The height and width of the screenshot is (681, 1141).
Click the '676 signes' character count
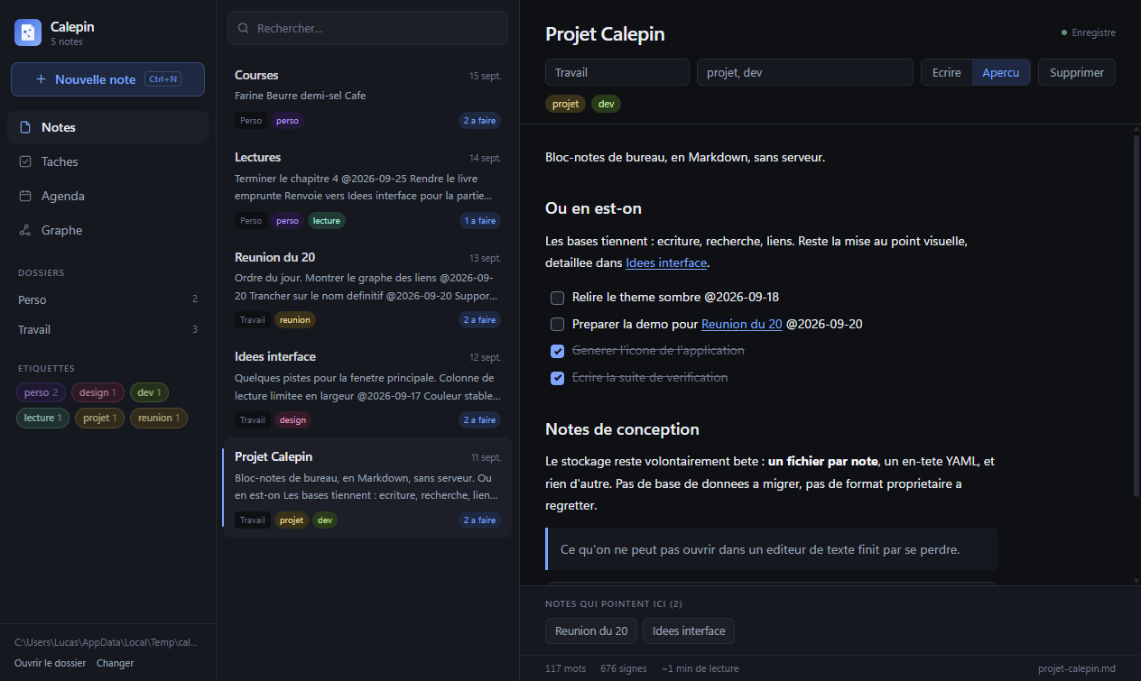click(624, 668)
